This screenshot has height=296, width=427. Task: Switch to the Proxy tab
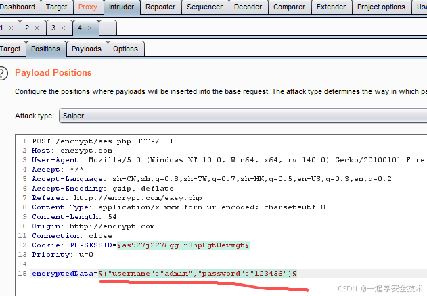(x=88, y=7)
